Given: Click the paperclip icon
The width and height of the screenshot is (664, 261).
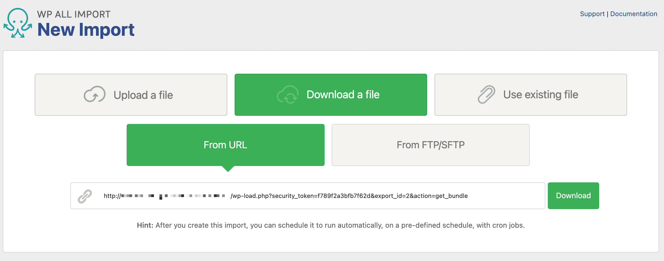Looking at the screenshot, I should coord(486,94).
